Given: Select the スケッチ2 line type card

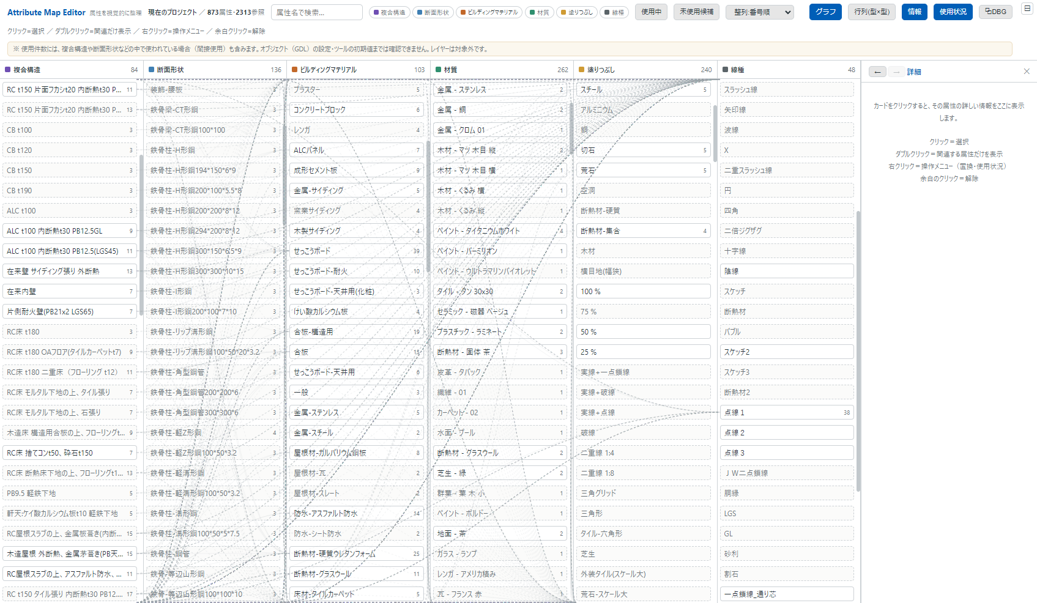Looking at the screenshot, I should tap(787, 352).
